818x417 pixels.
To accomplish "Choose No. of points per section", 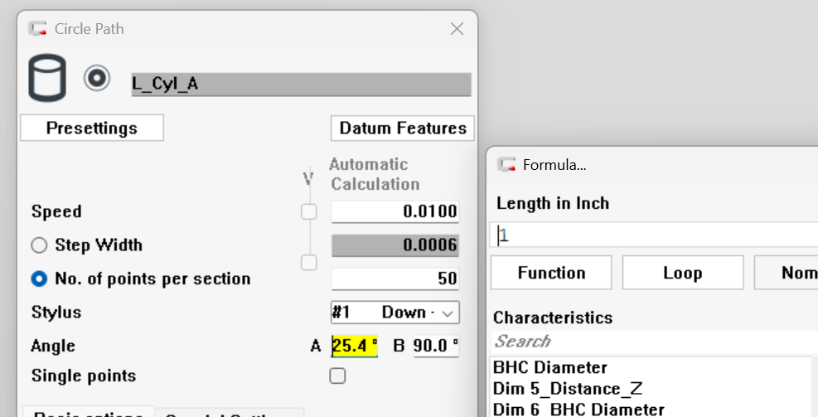I will (x=38, y=279).
